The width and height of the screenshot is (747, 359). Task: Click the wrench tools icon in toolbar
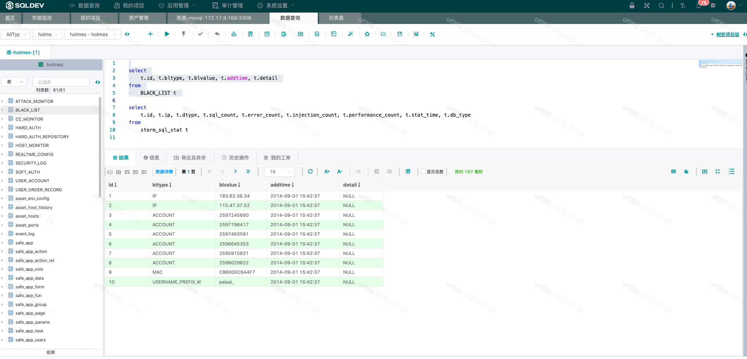[432, 34]
